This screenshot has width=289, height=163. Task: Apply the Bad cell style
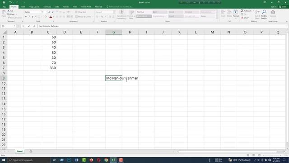click(x=160, y=12)
